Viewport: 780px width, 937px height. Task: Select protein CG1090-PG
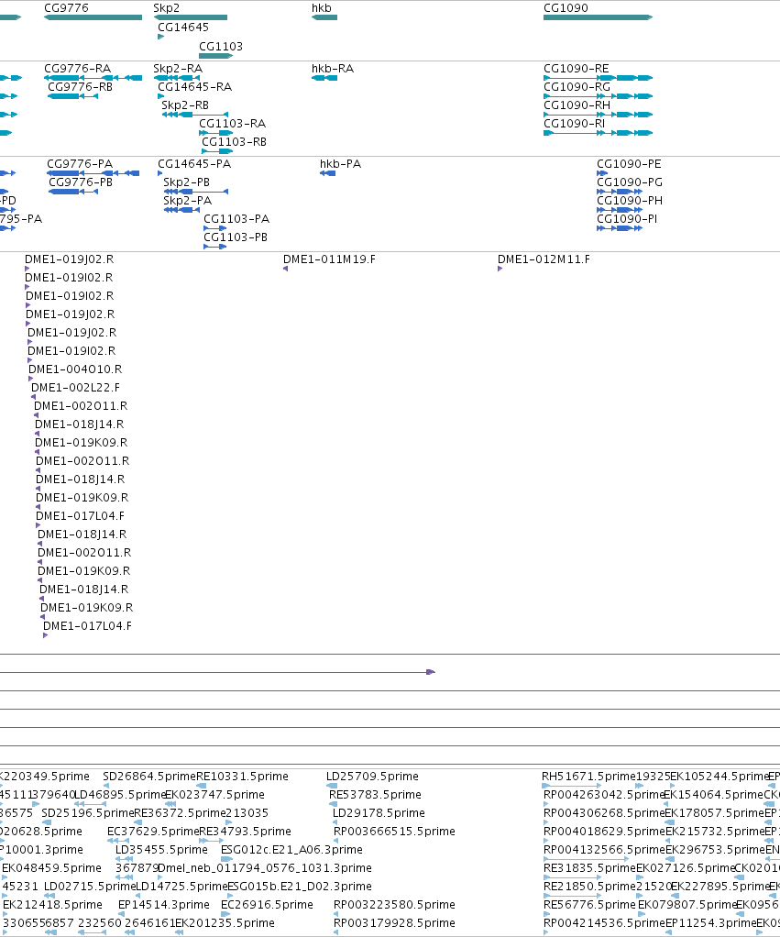[x=630, y=182]
